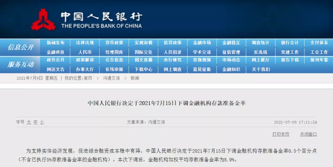The image size is (333, 167).
Task: Select the 央行研究 menu item
Action: (172, 60)
